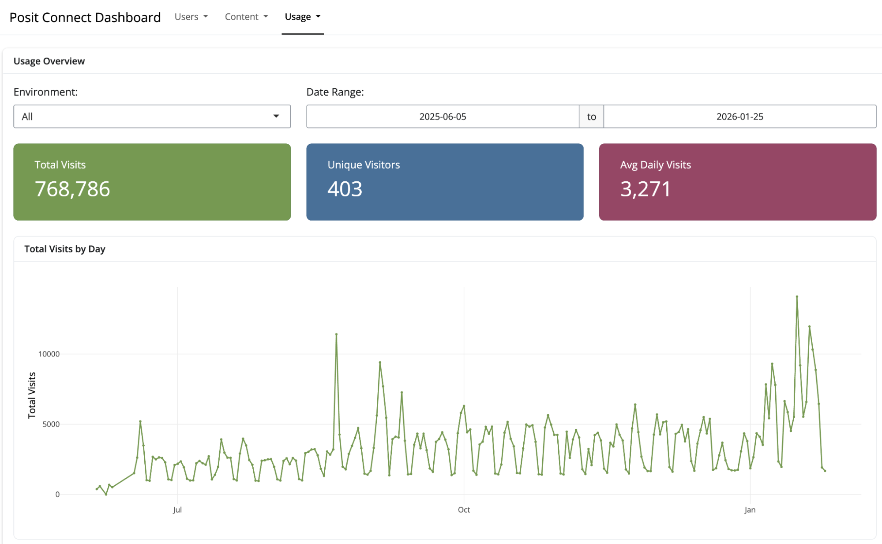Click the start date field 2025-06-05

click(442, 116)
